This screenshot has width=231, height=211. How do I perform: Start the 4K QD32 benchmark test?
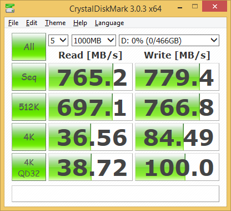[x=29, y=167]
